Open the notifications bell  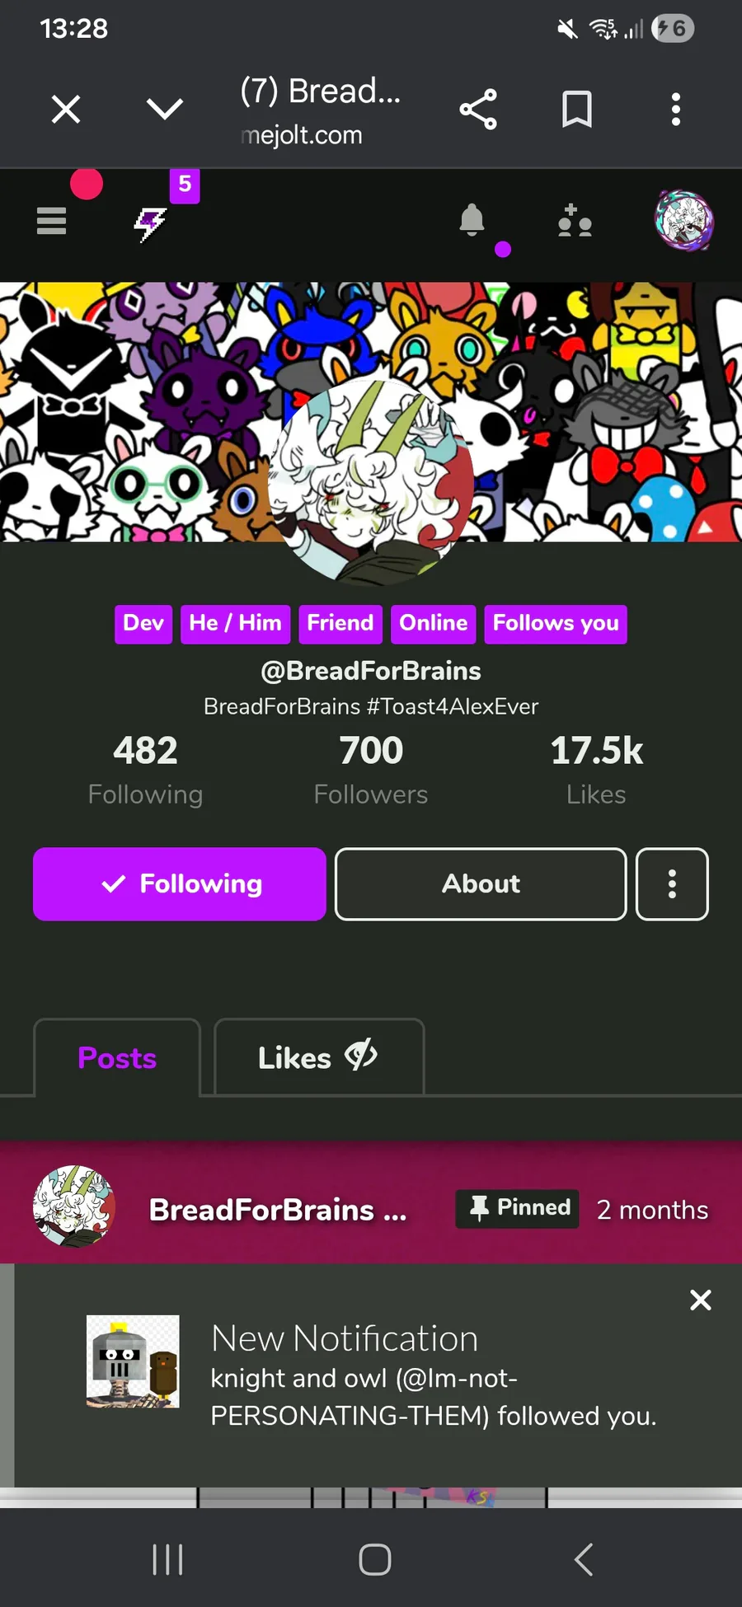tap(472, 220)
